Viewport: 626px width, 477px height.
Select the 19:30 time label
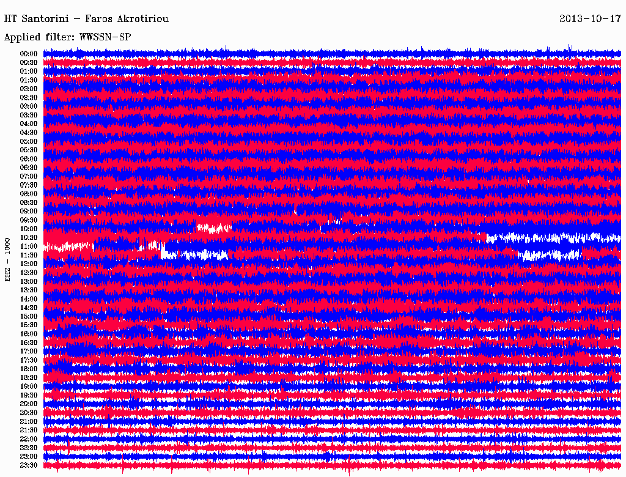pyautogui.click(x=29, y=395)
